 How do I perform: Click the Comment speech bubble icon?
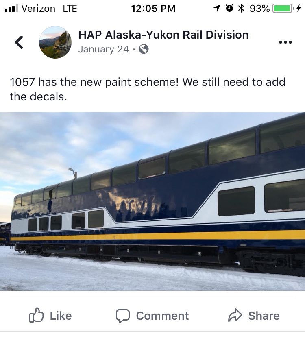123,316
